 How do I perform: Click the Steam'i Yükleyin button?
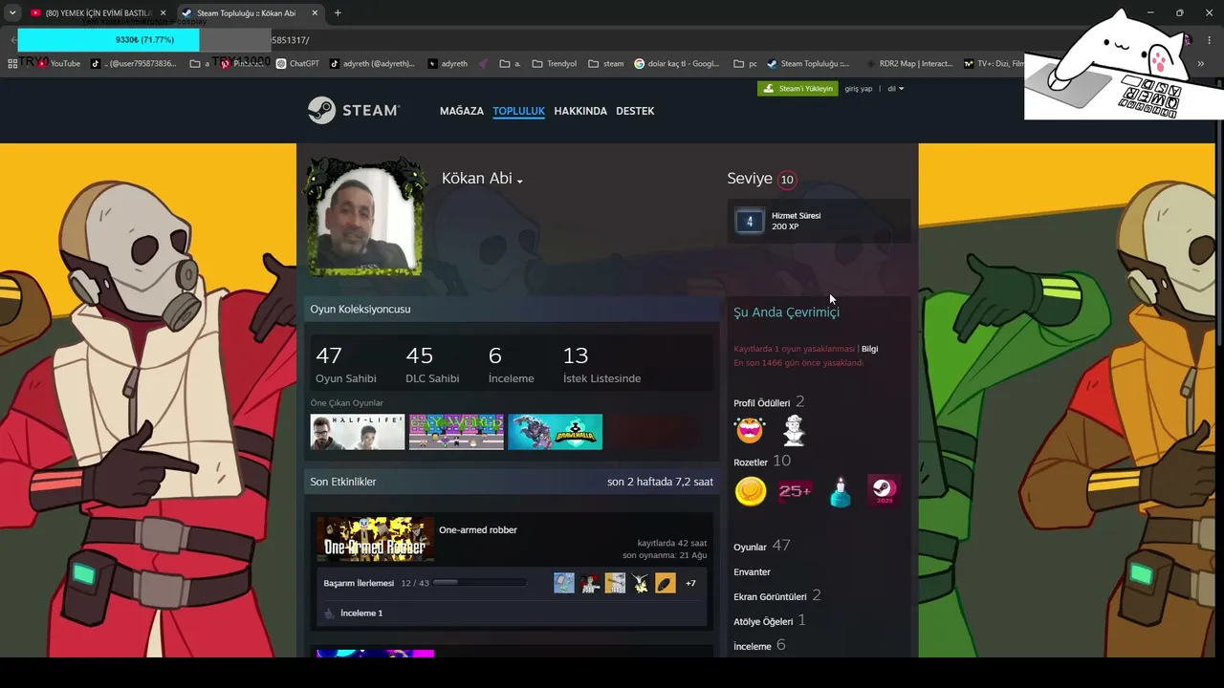[798, 89]
